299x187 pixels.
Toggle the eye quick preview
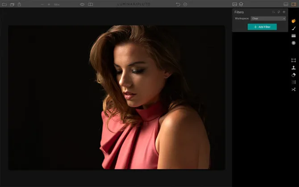(x=82, y=4)
